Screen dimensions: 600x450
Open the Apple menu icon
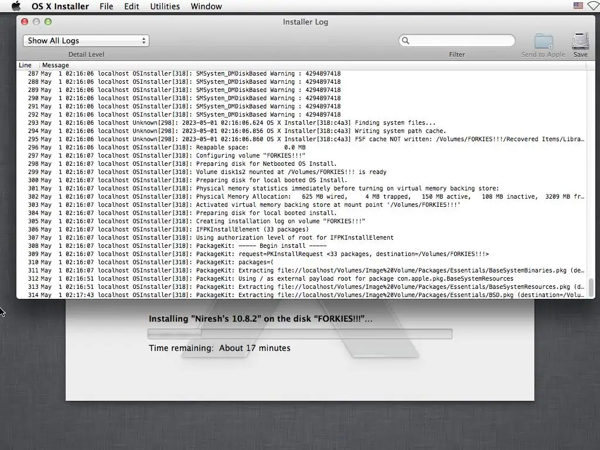click(x=16, y=6)
